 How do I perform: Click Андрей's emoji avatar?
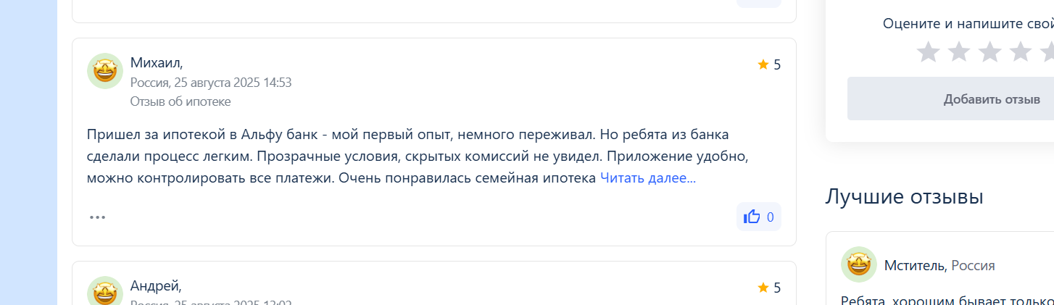click(x=105, y=291)
